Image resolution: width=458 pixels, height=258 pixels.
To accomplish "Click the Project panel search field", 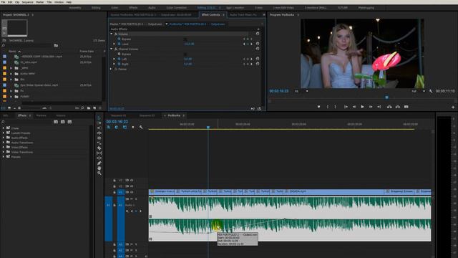I will 29,45.
